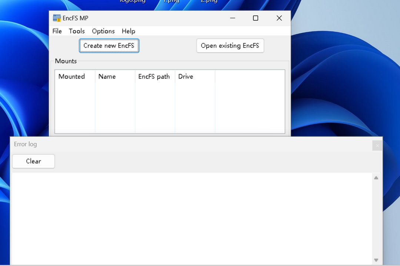This screenshot has height=266, width=400.
Task: Click the Name column header
Action: [x=107, y=76]
